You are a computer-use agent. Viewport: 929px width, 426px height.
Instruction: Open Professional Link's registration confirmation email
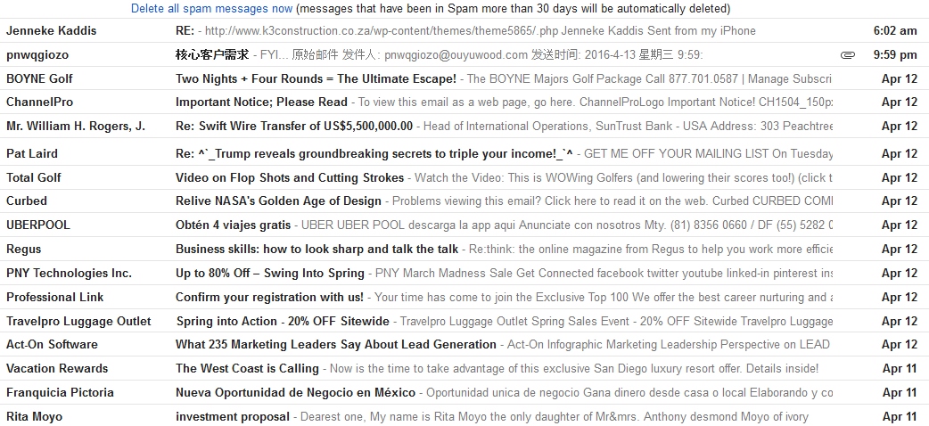269,297
